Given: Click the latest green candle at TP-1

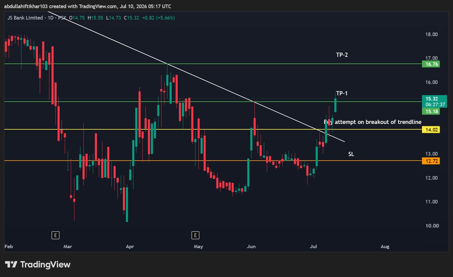Looking at the screenshot, I should click(336, 105).
